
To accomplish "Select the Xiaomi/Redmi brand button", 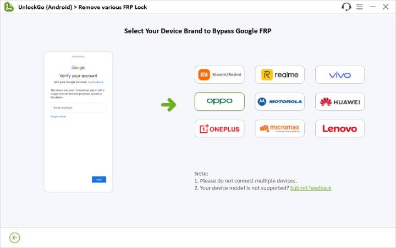I will tap(219, 74).
